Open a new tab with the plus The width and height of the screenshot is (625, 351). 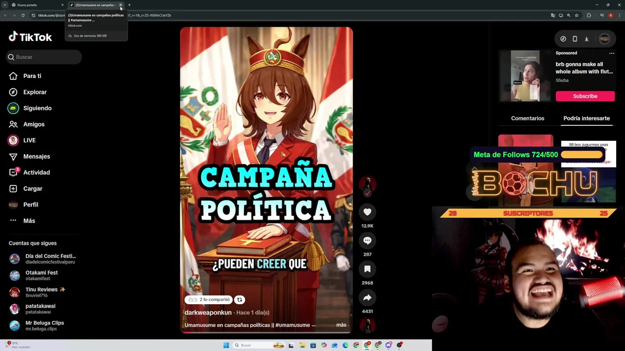point(129,5)
